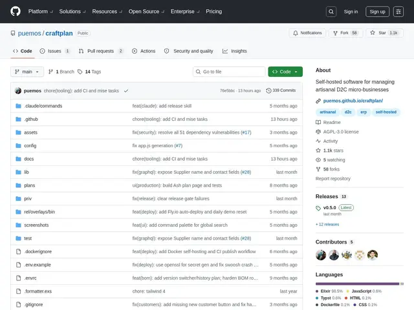Open the appearance settings icon beside Sign up
The image size is (414, 310).
tap(398, 12)
